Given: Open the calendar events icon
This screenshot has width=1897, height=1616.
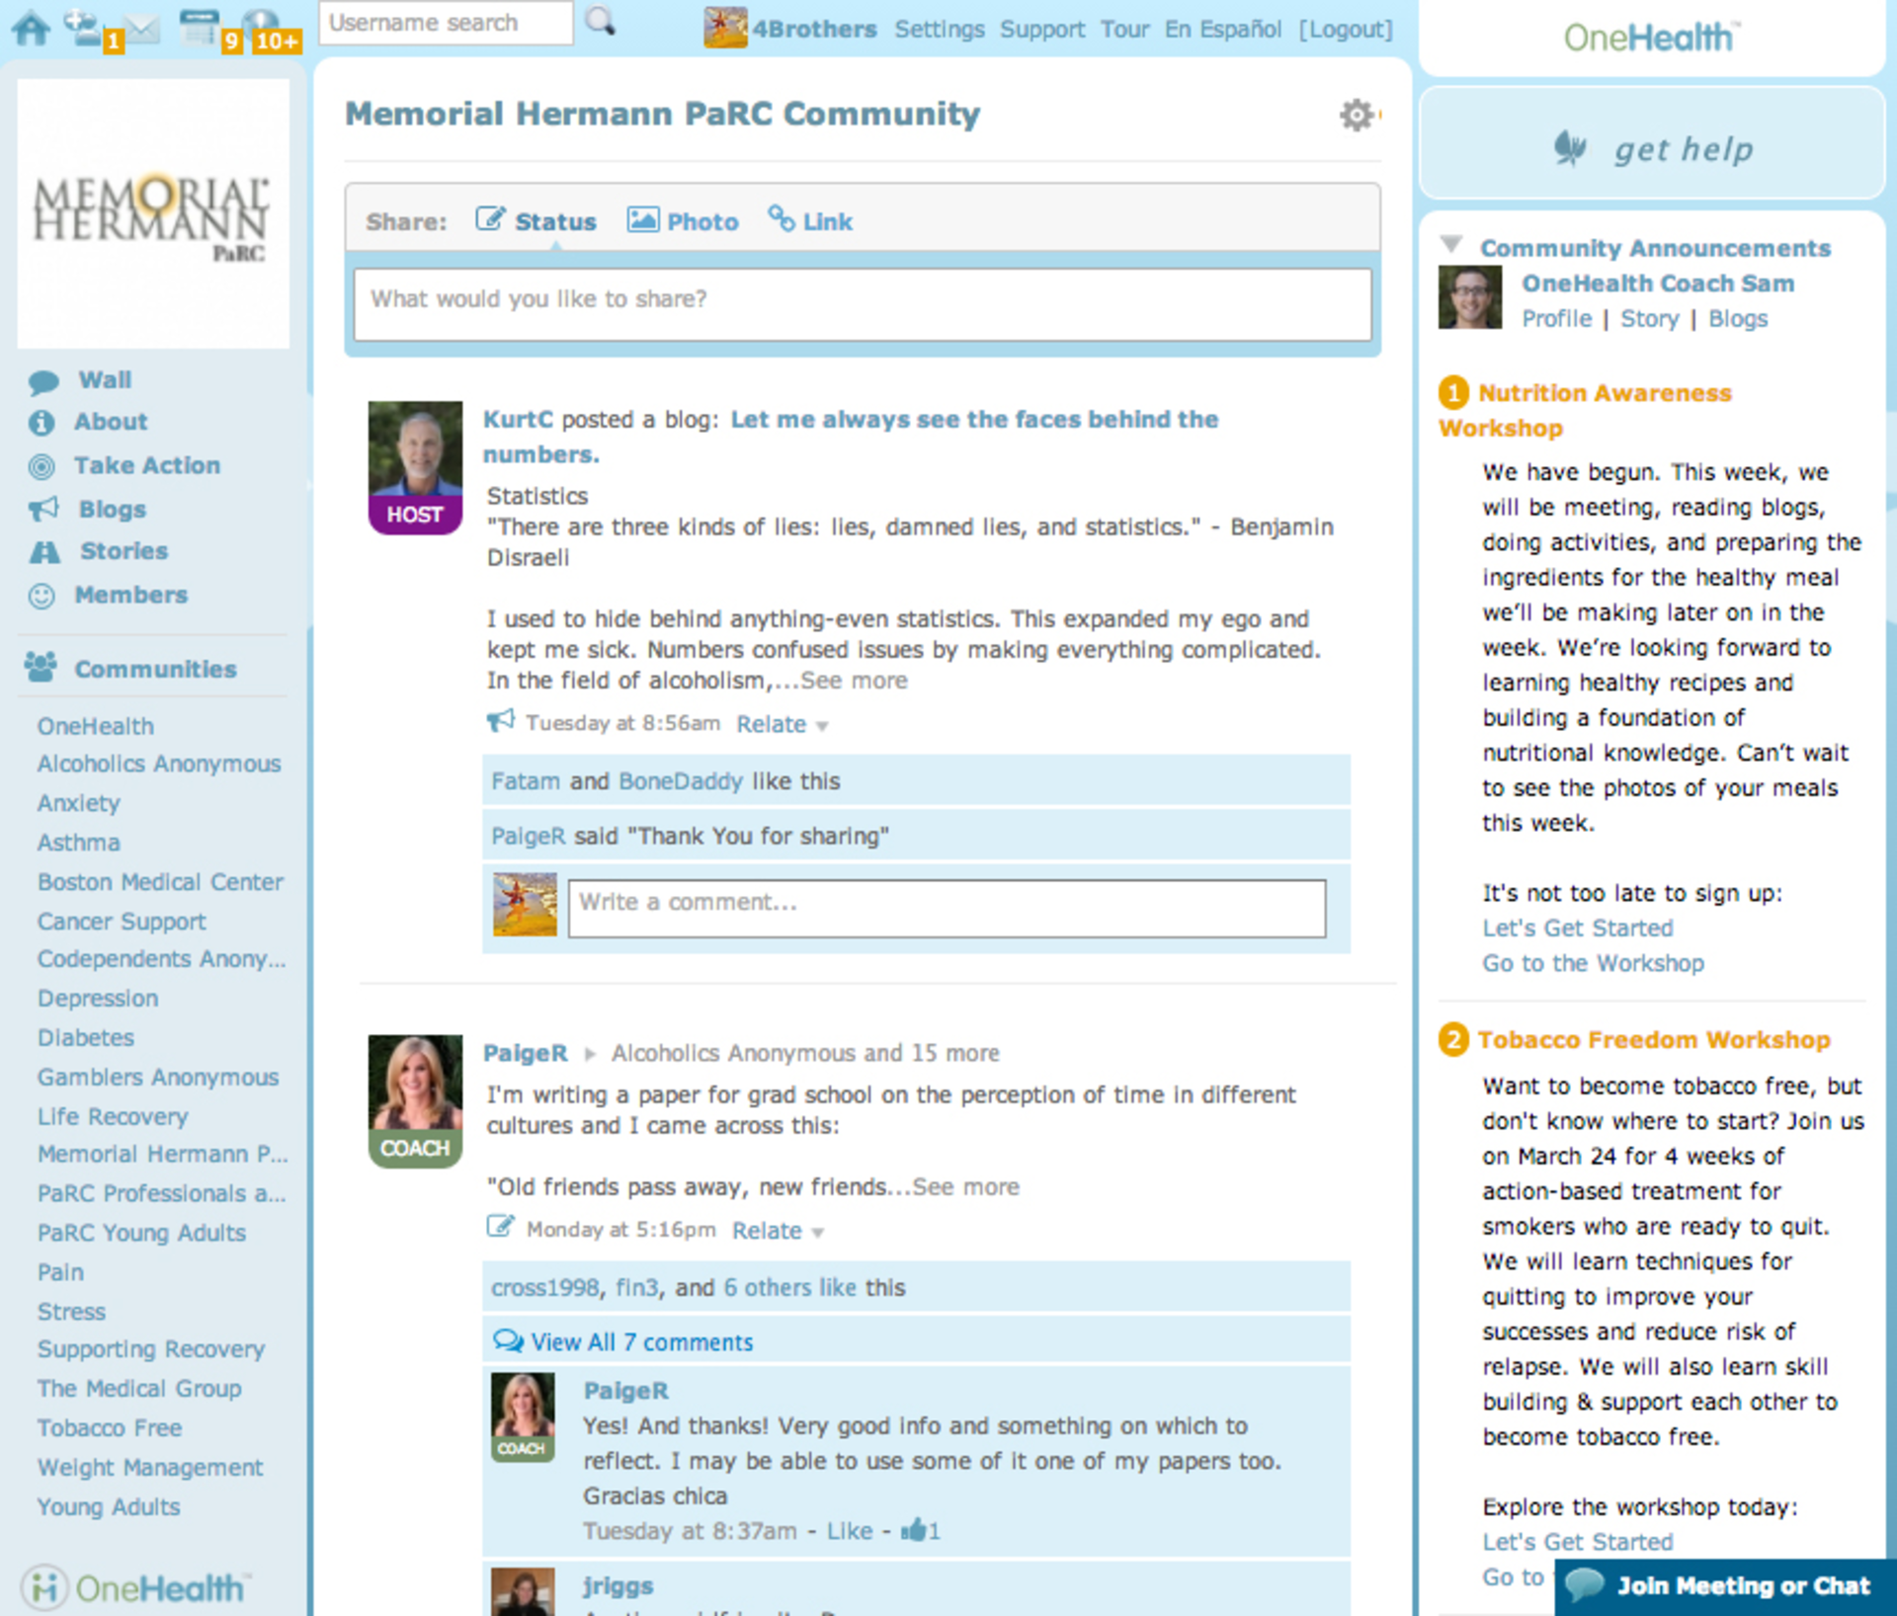Looking at the screenshot, I should (x=201, y=28).
